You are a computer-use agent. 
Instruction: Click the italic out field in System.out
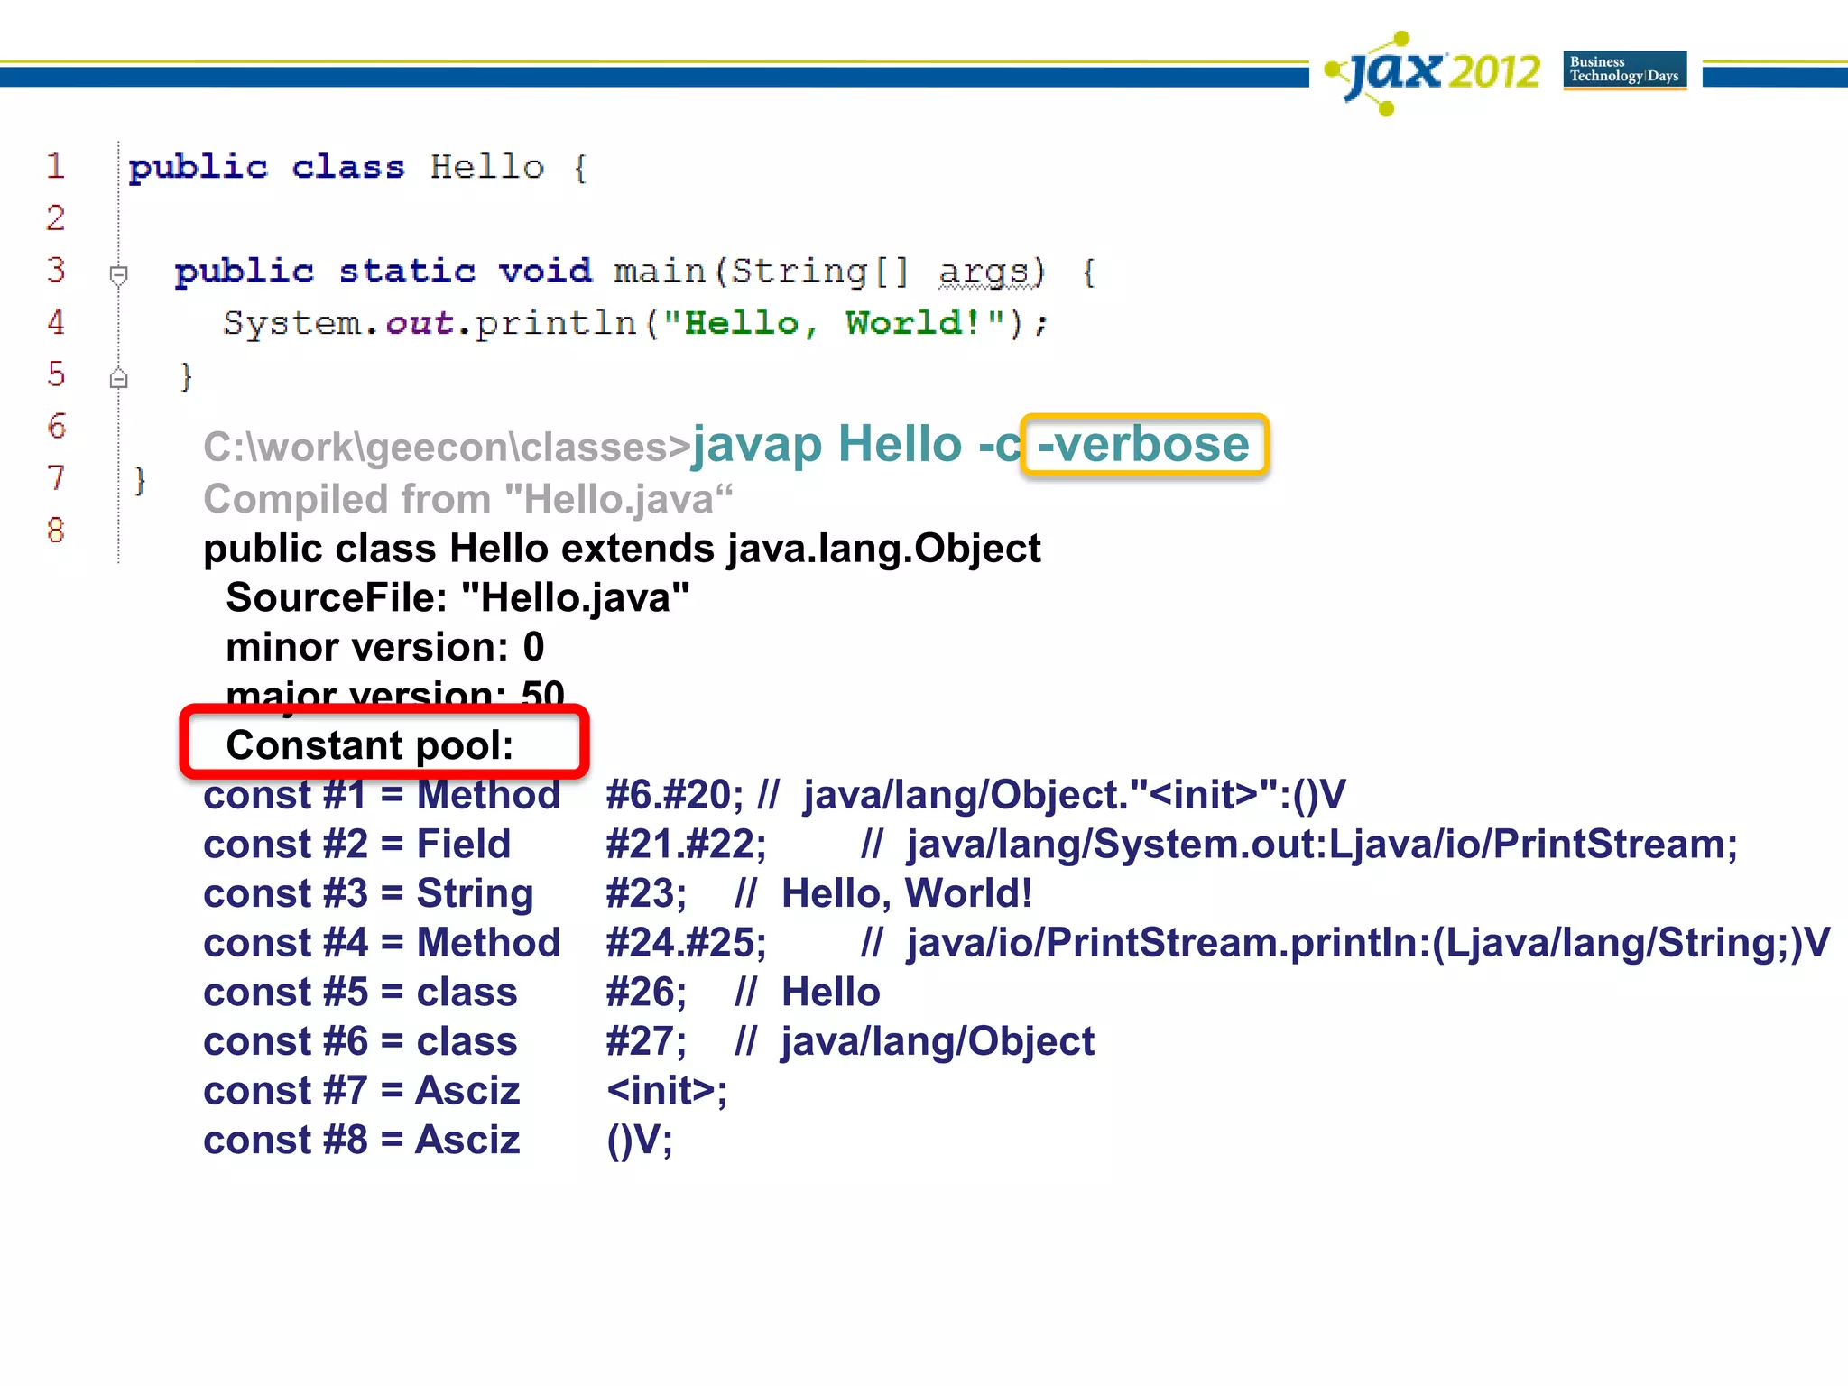point(420,323)
